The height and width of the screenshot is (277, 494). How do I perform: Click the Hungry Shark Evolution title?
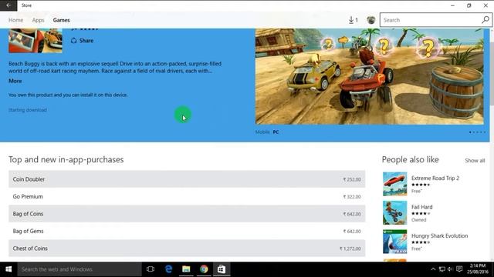click(439, 236)
